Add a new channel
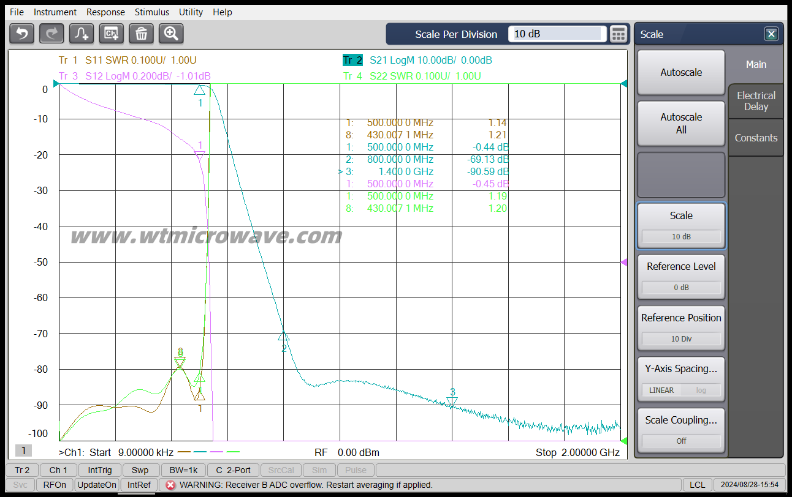 [x=111, y=34]
